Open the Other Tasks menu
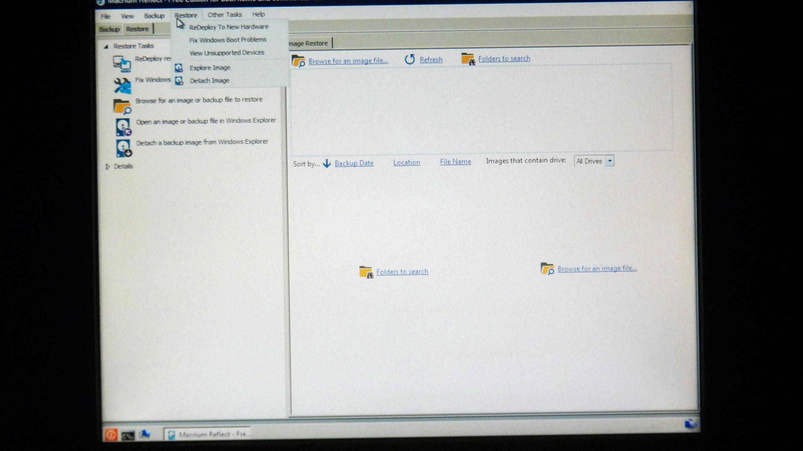 pos(225,15)
